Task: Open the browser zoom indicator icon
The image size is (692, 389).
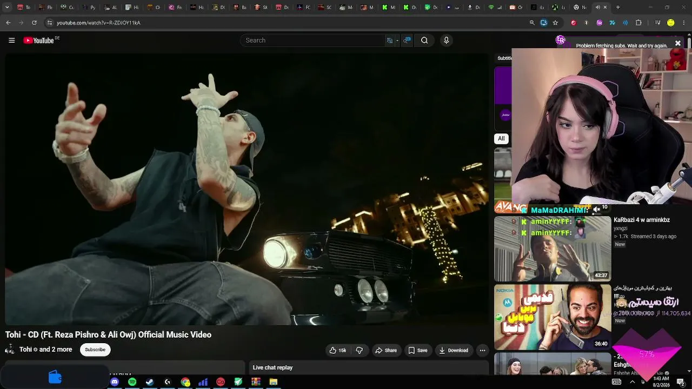Action: point(532,23)
